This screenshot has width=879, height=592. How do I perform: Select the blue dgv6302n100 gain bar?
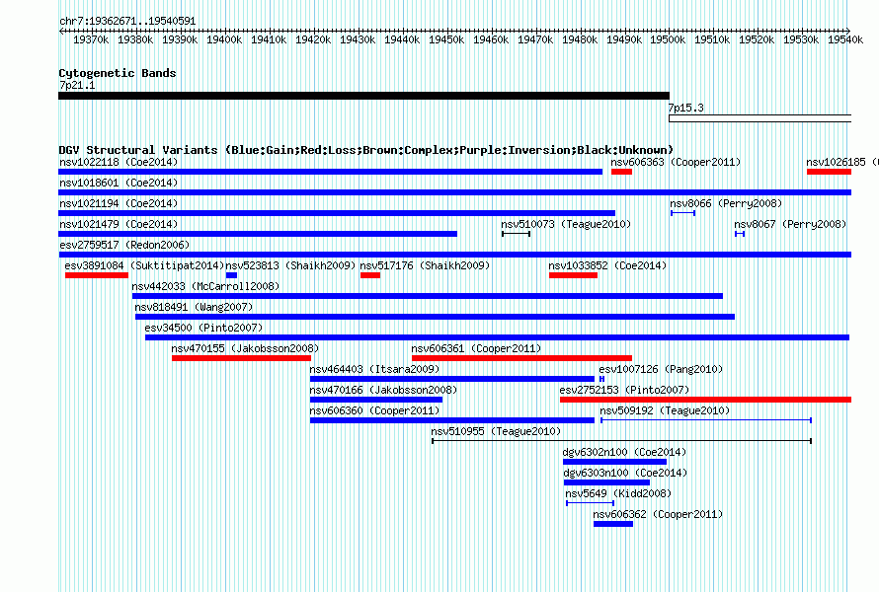click(615, 462)
